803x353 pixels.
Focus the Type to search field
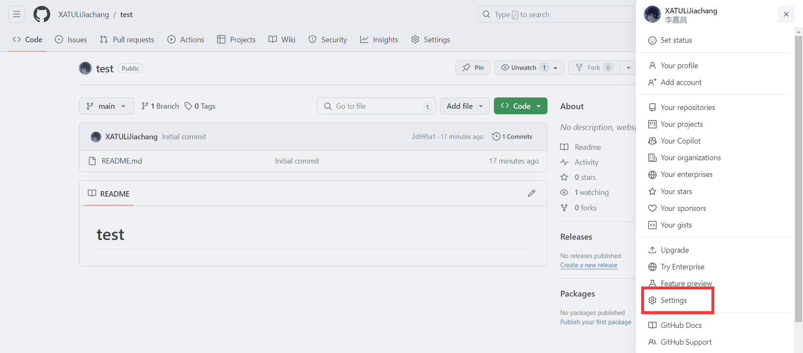(557, 14)
